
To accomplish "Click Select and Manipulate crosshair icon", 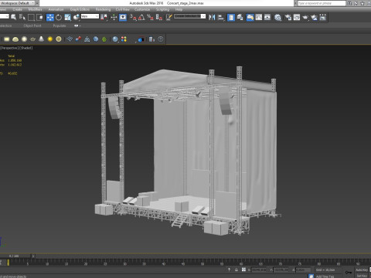I will [114, 17].
